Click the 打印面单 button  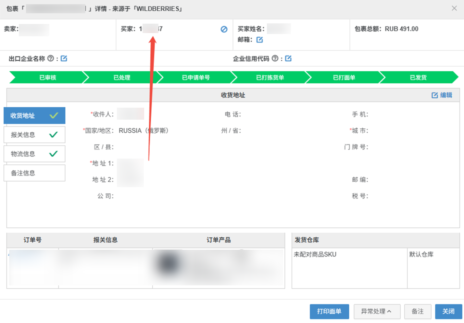329,311
